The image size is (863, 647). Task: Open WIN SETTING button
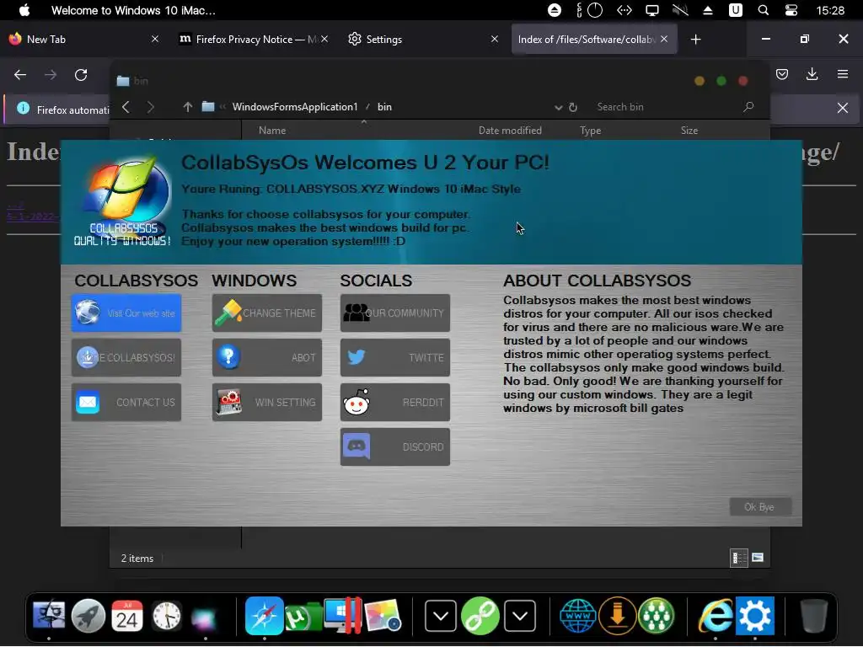click(x=267, y=402)
